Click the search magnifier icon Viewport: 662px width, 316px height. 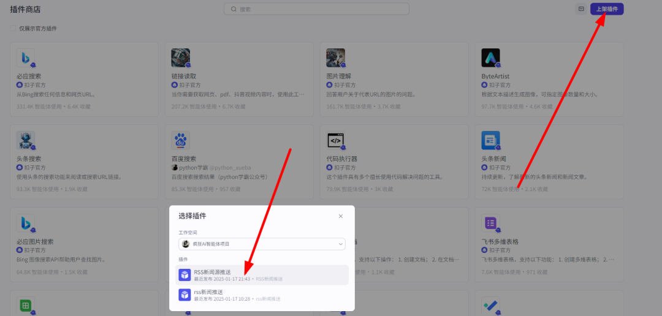click(234, 9)
